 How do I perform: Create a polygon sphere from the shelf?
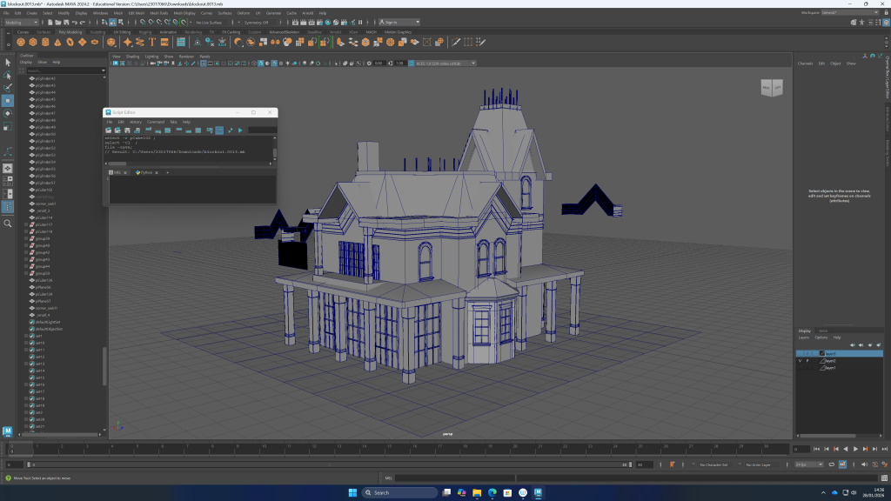pyautogui.click(x=20, y=42)
